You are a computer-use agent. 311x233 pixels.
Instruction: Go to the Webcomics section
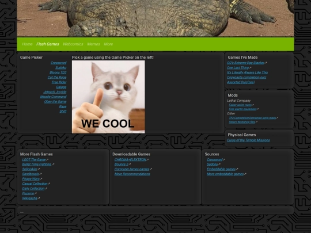(x=73, y=44)
